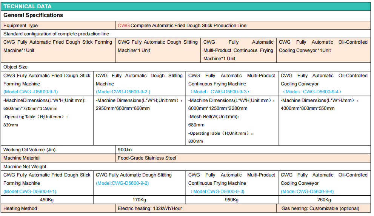The width and height of the screenshot is (374, 216).
Task: Click the Gas heating Customizable option cell
Action: (320, 208)
